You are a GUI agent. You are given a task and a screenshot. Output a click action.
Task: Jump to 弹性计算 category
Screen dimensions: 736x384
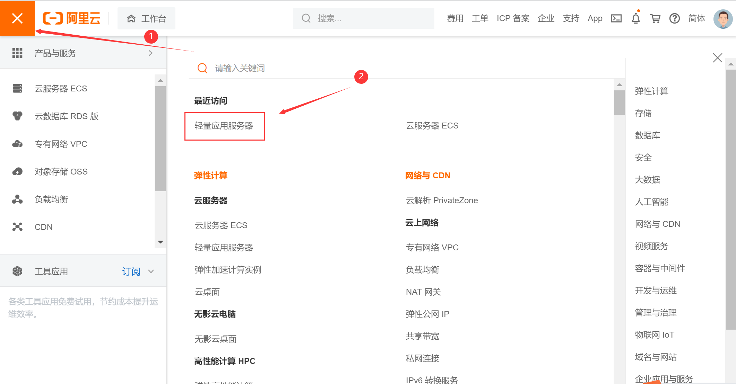coord(651,91)
